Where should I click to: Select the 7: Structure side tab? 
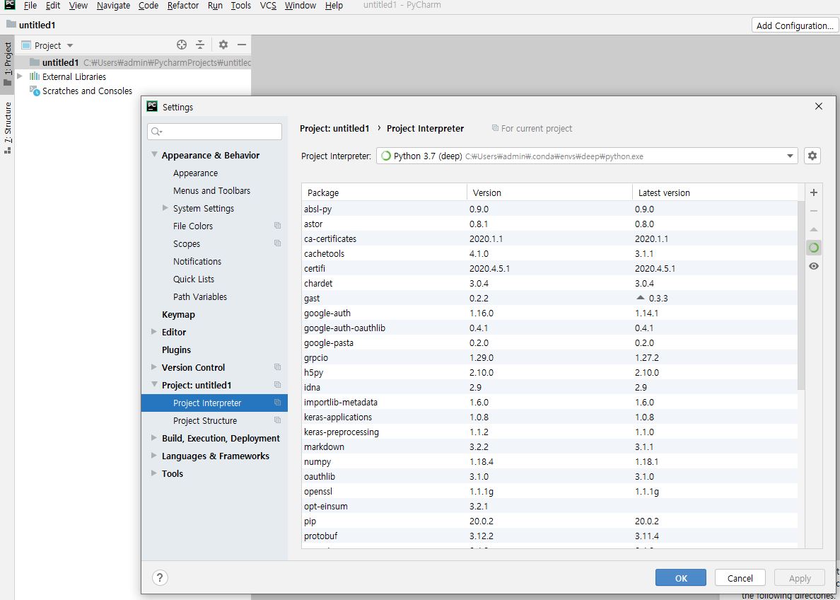(8, 128)
